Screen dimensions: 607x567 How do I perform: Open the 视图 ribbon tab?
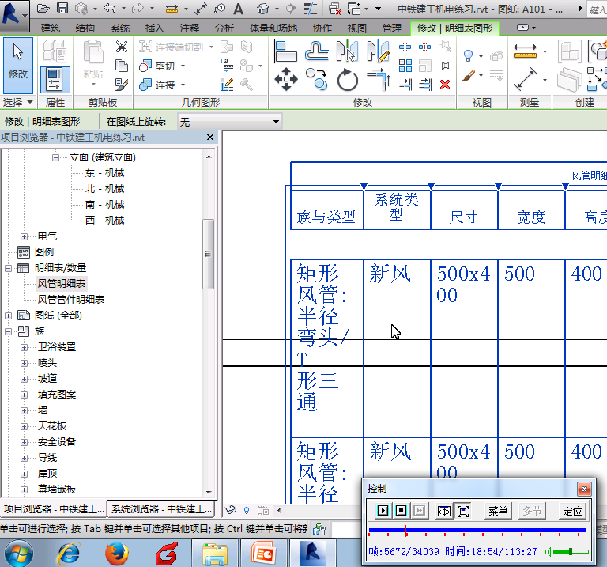pos(356,28)
